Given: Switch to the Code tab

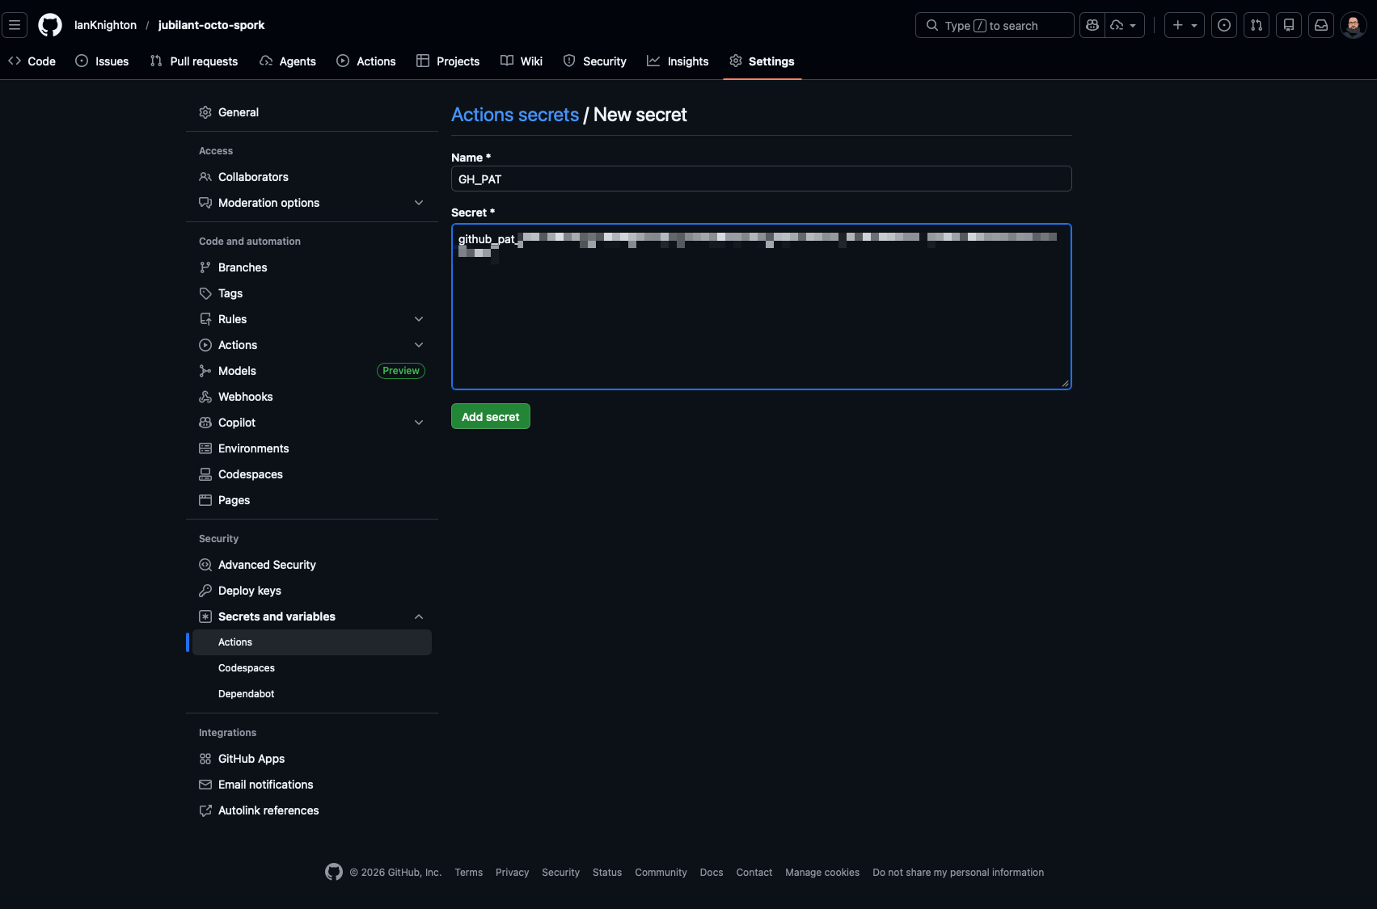Looking at the screenshot, I should (32, 61).
